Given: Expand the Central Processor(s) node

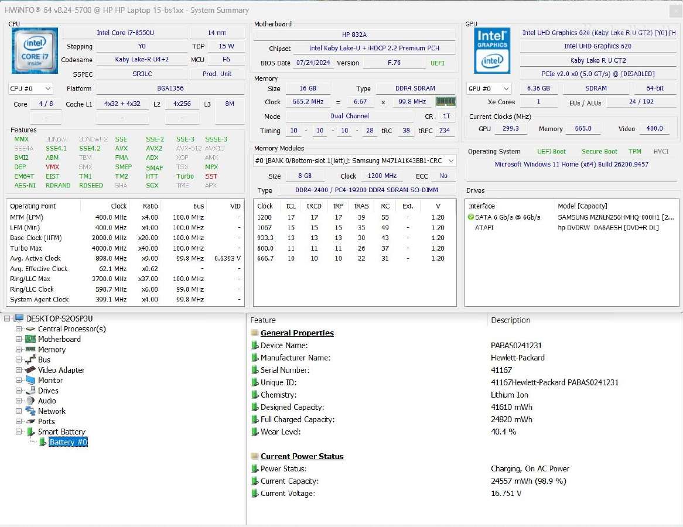Looking at the screenshot, I should click(19, 329).
